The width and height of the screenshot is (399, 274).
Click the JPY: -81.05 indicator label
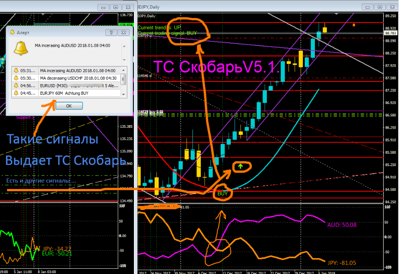tap(342, 263)
